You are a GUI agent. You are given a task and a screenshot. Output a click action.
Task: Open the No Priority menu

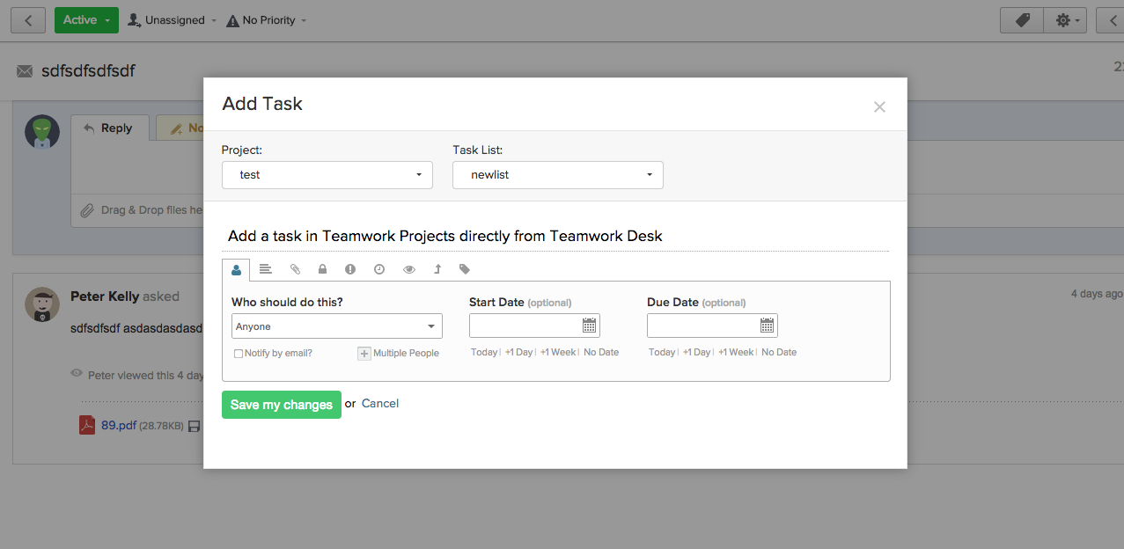(265, 19)
